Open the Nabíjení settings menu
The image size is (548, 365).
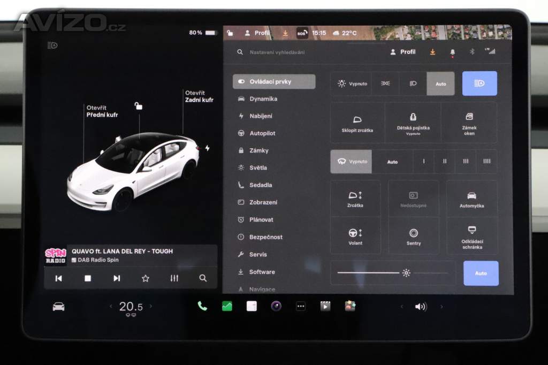[x=261, y=116]
